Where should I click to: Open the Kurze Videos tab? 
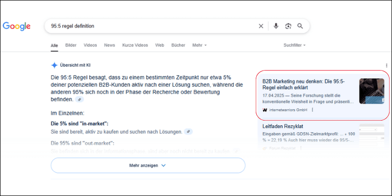point(135,45)
